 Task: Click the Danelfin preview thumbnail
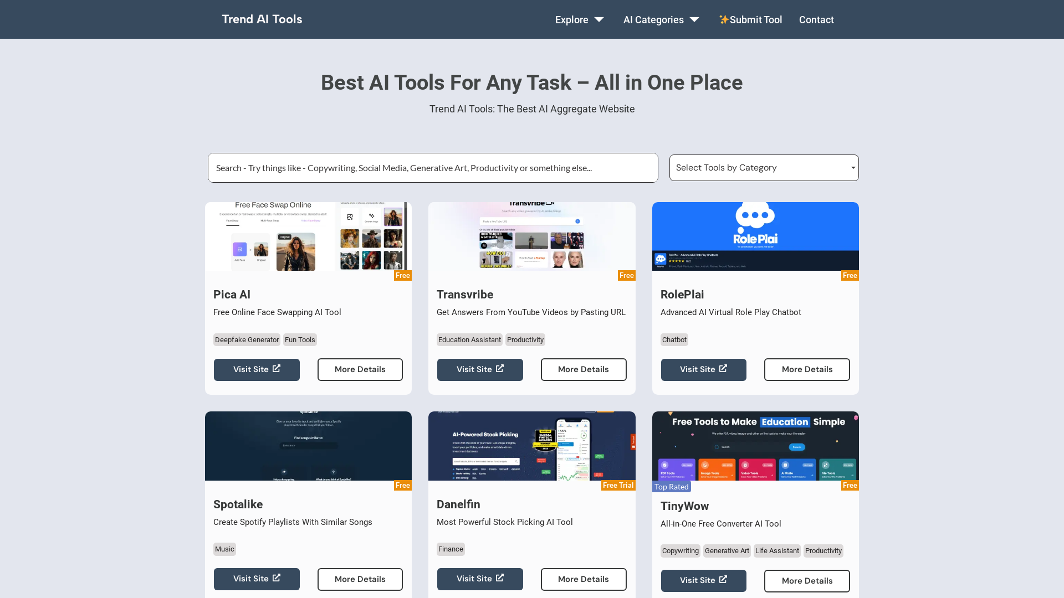(532, 446)
